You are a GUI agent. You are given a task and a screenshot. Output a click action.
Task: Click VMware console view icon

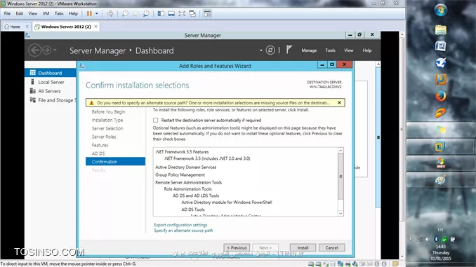tap(207, 13)
